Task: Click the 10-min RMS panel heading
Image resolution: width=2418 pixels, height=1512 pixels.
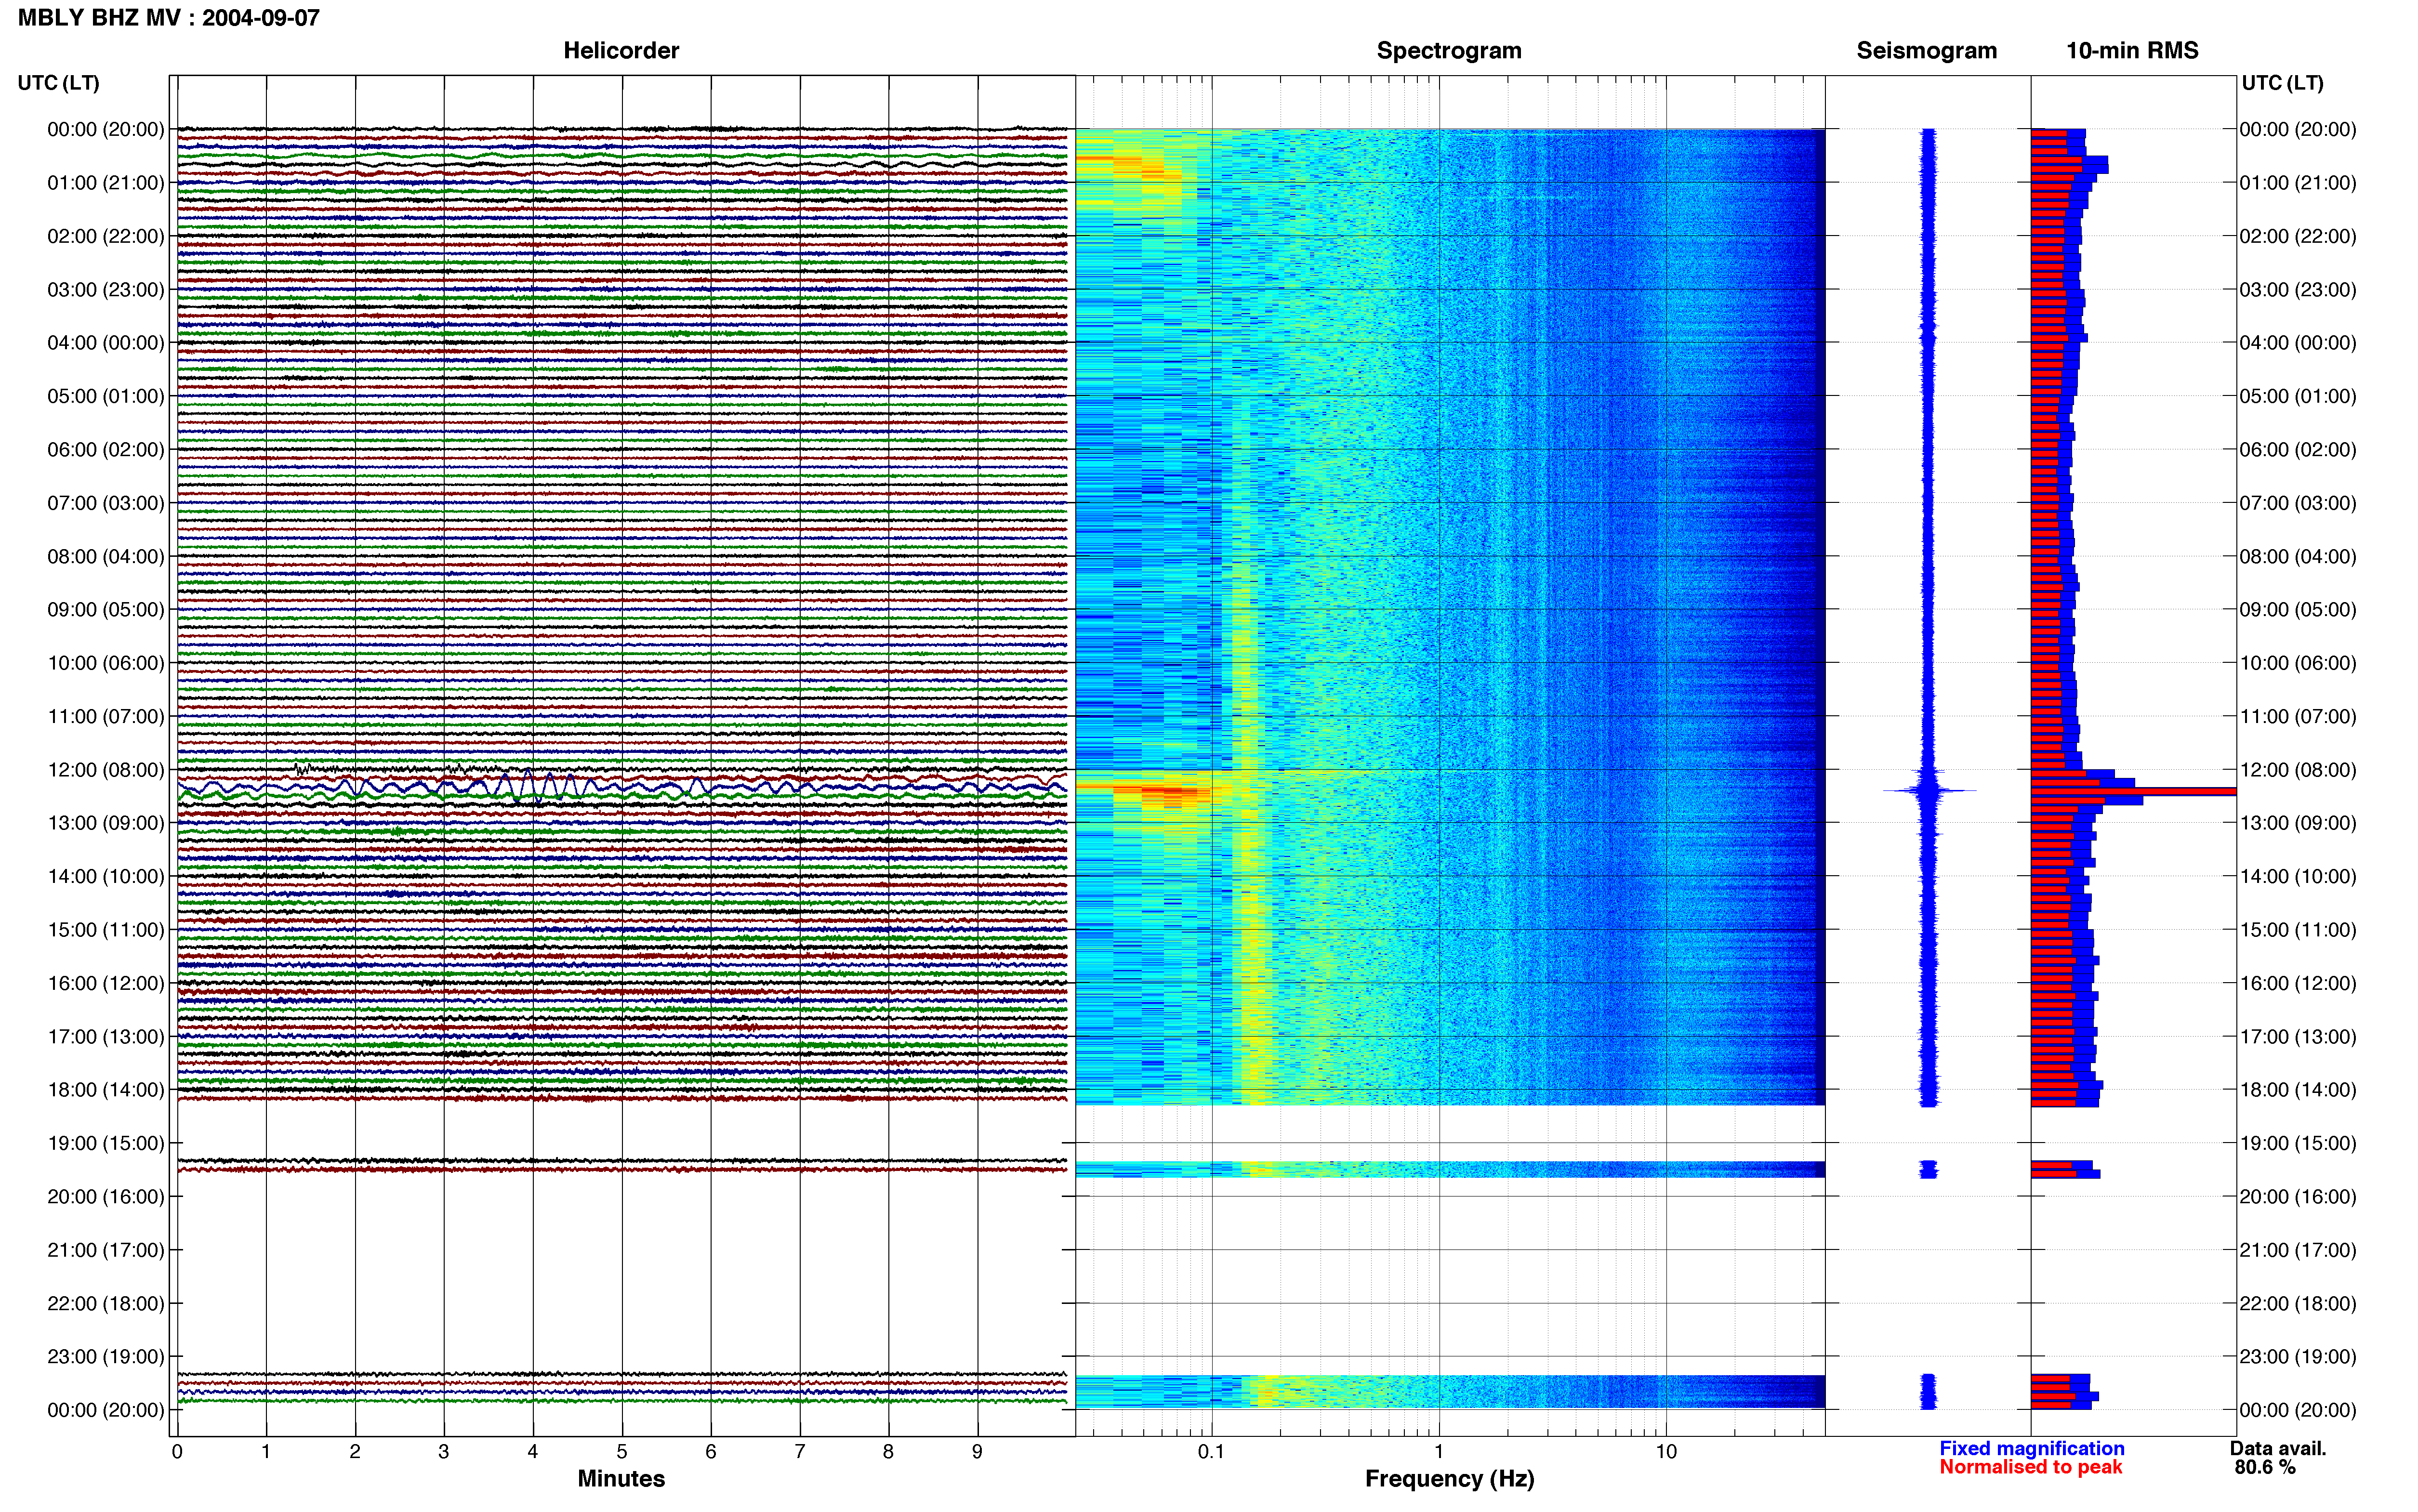Action: pos(2132,50)
